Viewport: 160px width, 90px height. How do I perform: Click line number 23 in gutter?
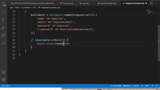pos(14,58)
